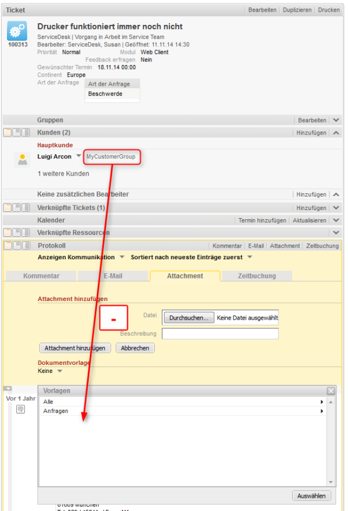Select the Attachment tab
This screenshot has width=348, height=511.
click(x=185, y=276)
